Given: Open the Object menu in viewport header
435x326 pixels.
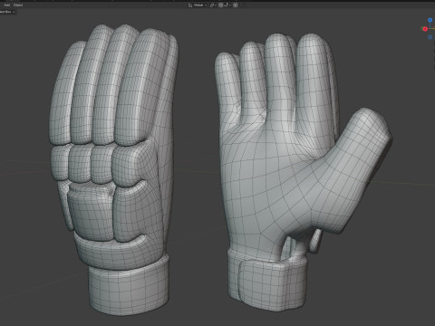Looking at the screenshot, I should coord(18,5).
